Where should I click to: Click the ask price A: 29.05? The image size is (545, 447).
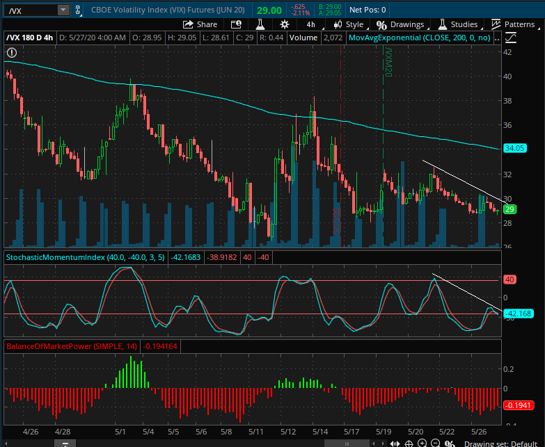330,13
